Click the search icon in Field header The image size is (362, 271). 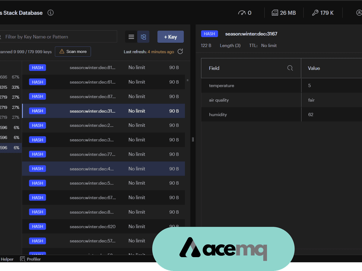[290, 68]
